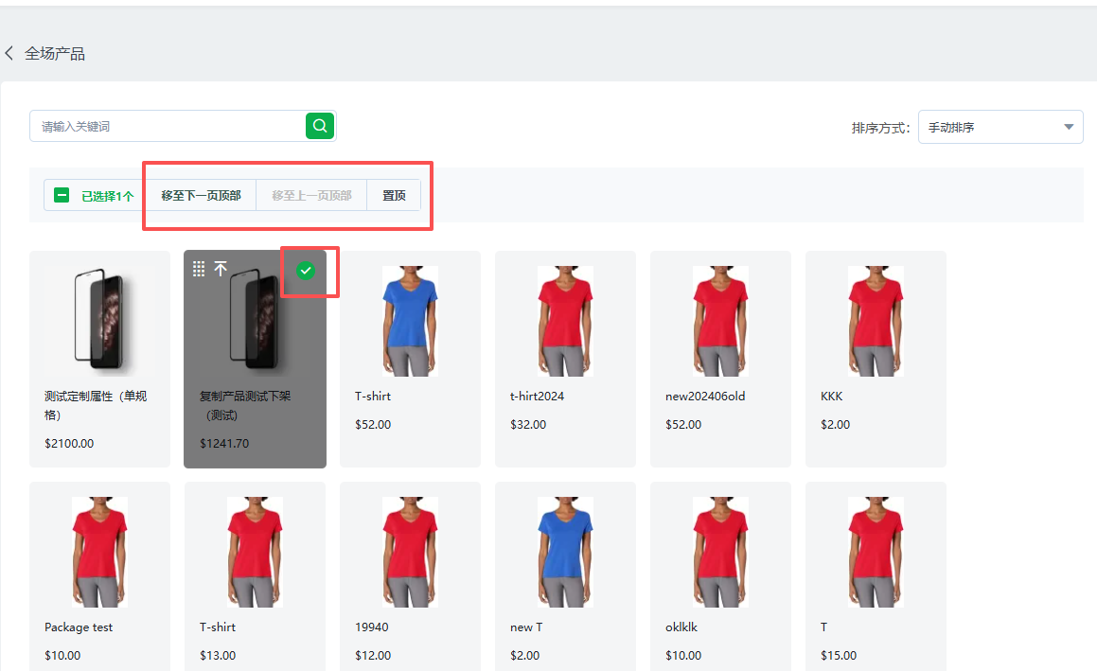Click 移至上一页顶部 button

tap(311, 196)
